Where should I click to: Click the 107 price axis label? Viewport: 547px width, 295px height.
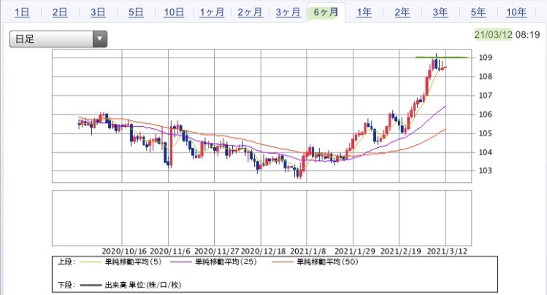pyautogui.click(x=485, y=95)
